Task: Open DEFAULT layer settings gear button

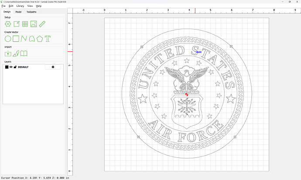Action: click(x=53, y=67)
